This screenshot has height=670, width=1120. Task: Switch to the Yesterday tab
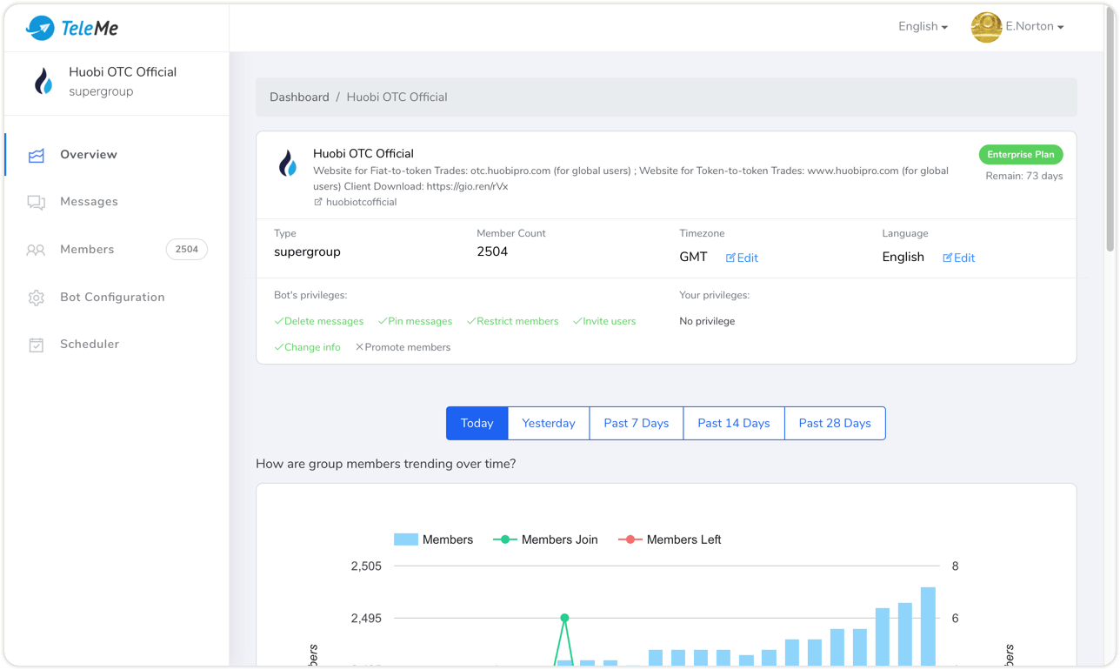[548, 424]
